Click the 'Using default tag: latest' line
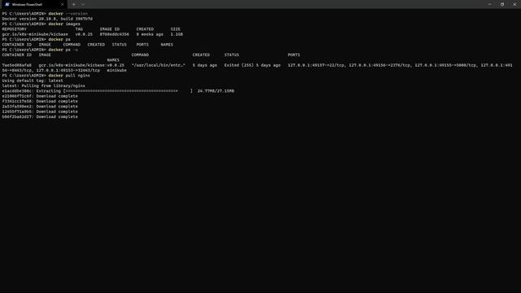The height and width of the screenshot is (293, 521). click(33, 81)
